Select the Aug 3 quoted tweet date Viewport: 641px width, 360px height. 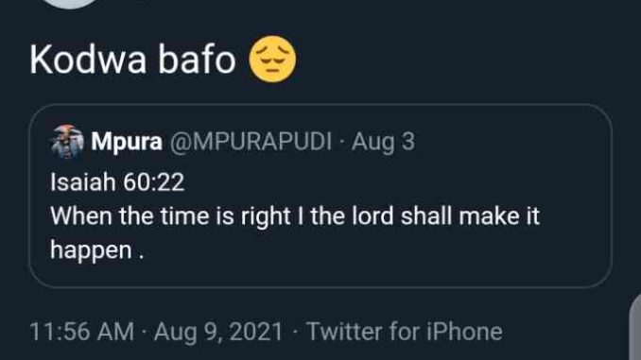coord(383,142)
